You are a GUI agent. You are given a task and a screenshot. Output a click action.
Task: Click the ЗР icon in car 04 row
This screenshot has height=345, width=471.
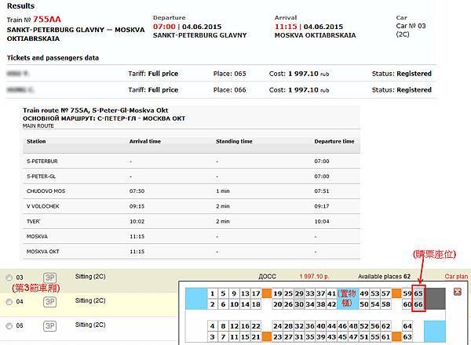tap(50, 302)
